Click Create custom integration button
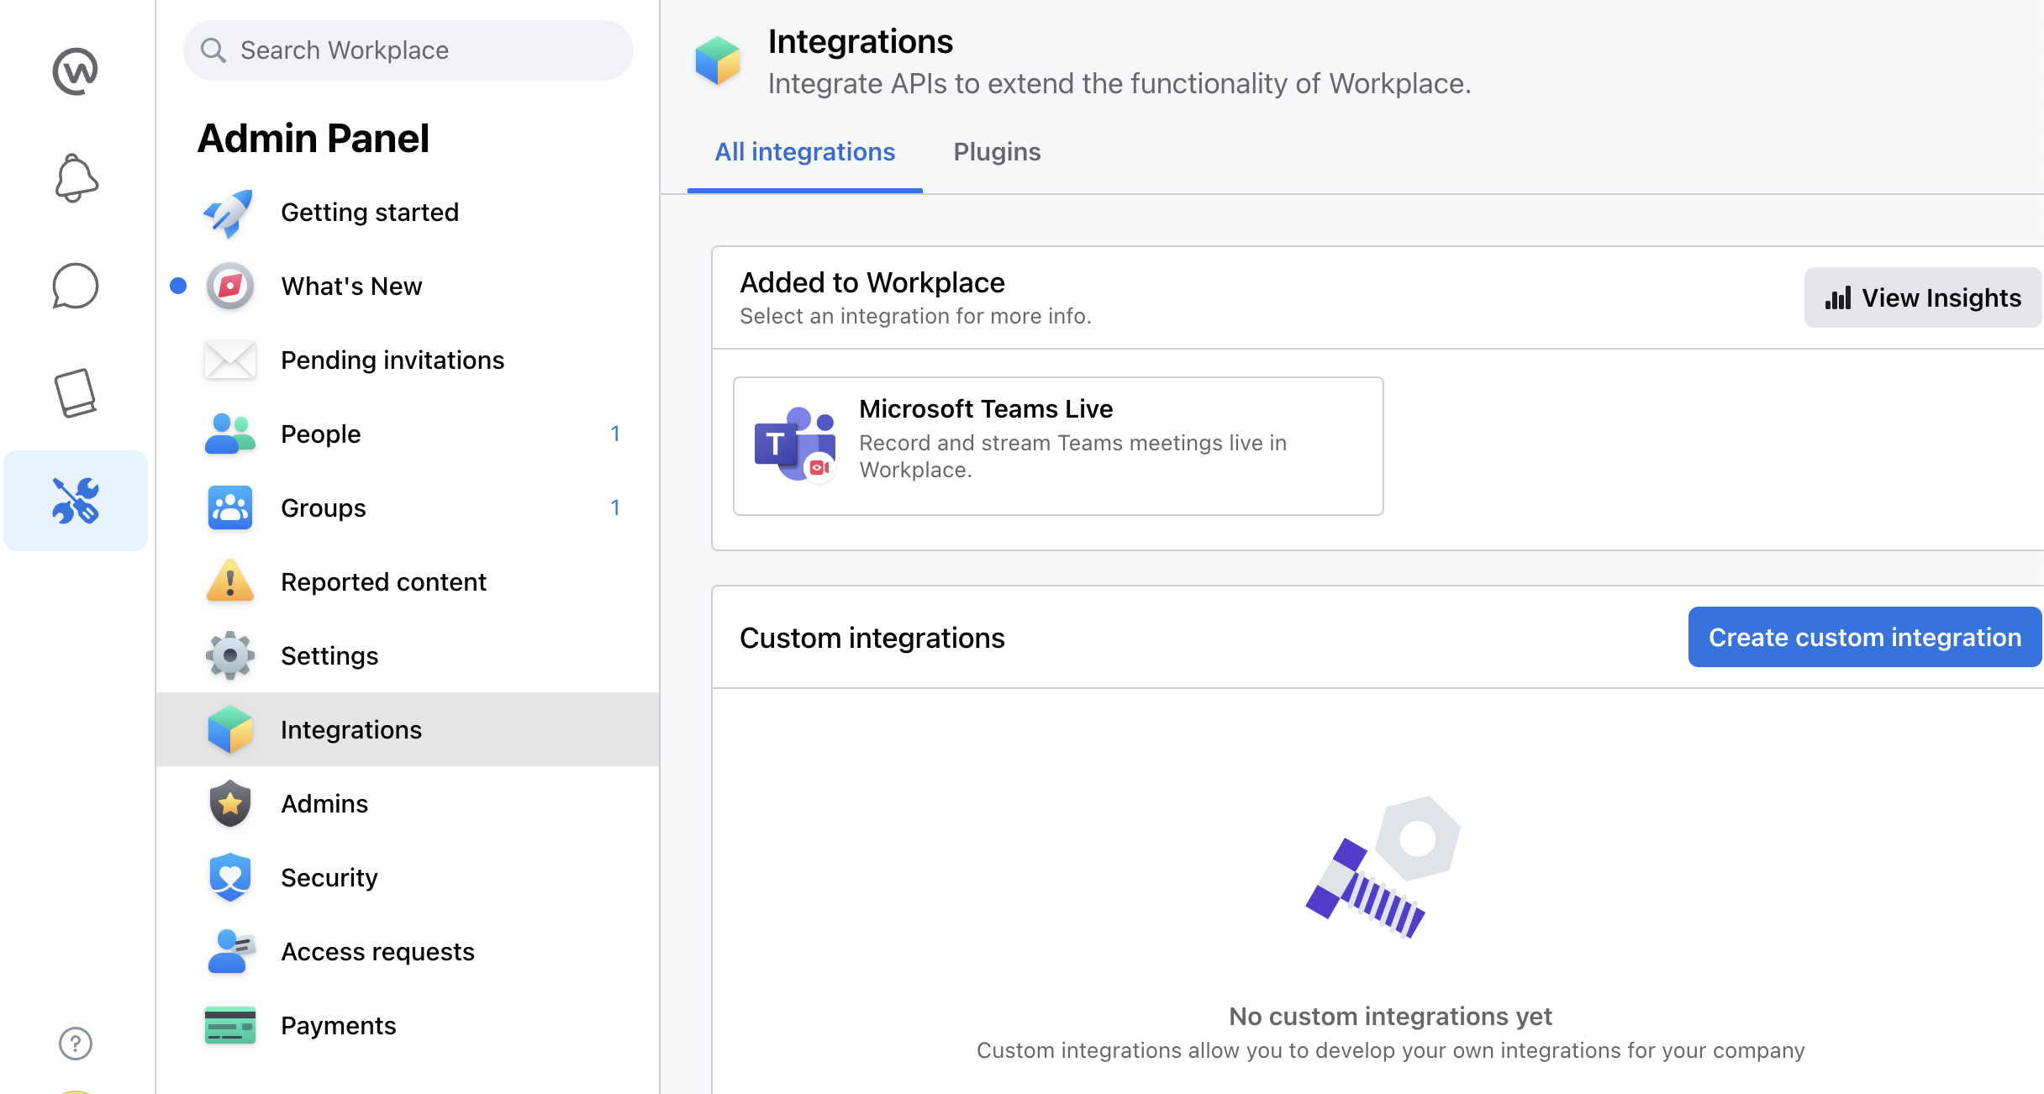Screen dimensions: 2044x1094 1864,637
